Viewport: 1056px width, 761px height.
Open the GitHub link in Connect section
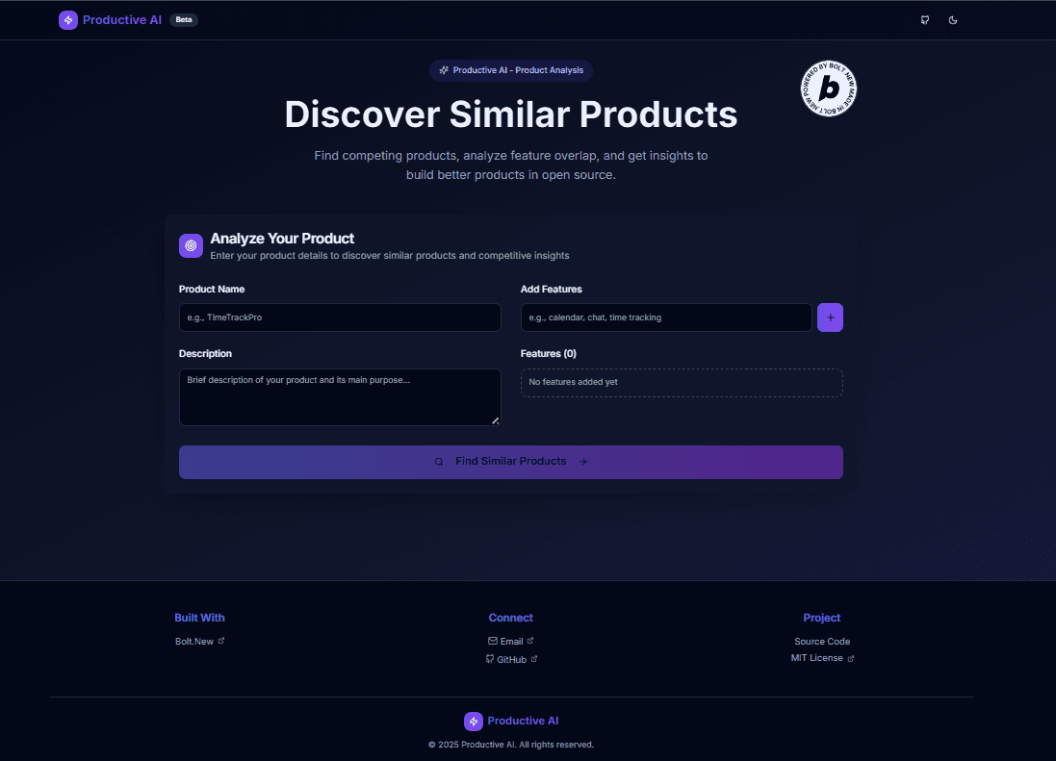(x=511, y=659)
